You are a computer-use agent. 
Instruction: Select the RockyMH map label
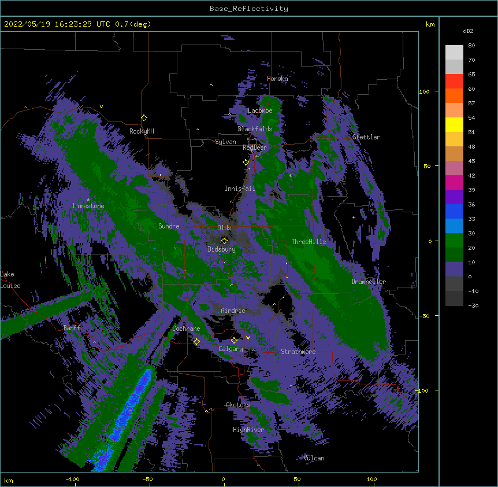coord(142,131)
